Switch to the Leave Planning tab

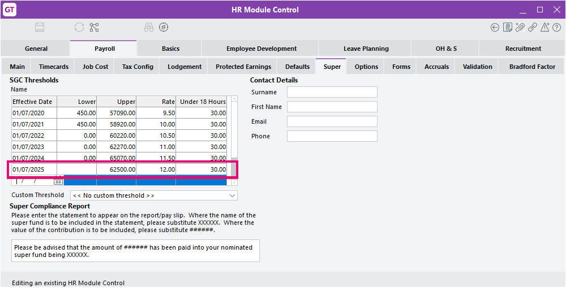tap(366, 49)
